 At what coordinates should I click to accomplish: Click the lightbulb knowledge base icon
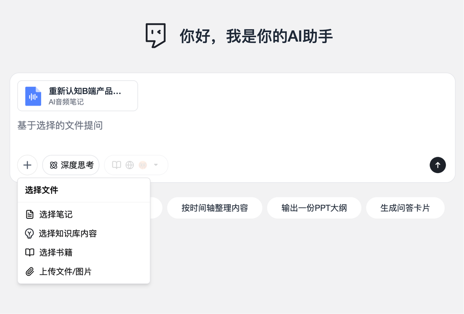click(29, 233)
